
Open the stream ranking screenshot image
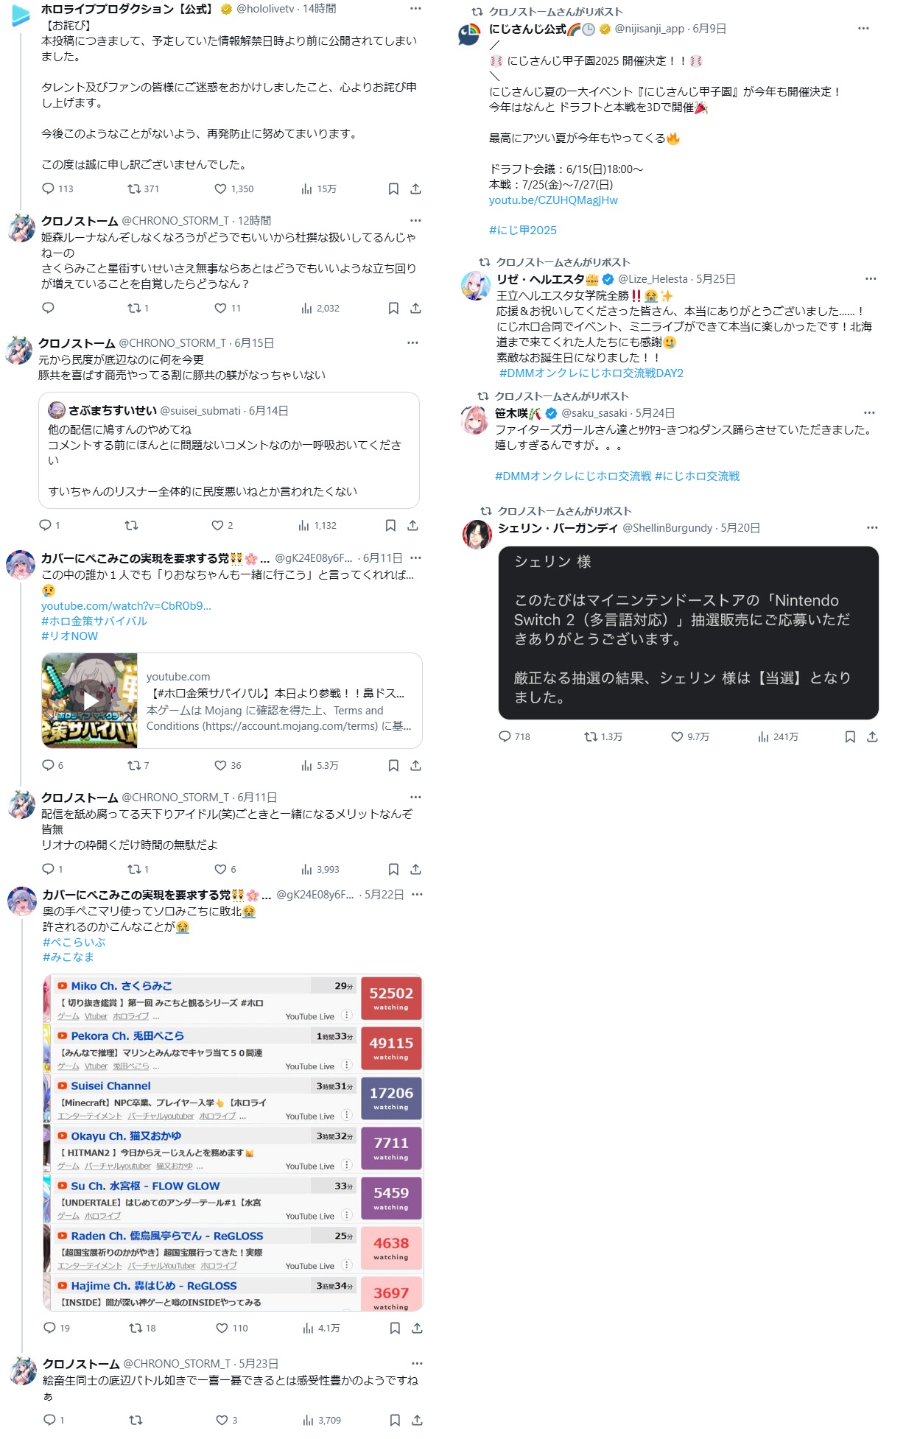click(233, 1142)
